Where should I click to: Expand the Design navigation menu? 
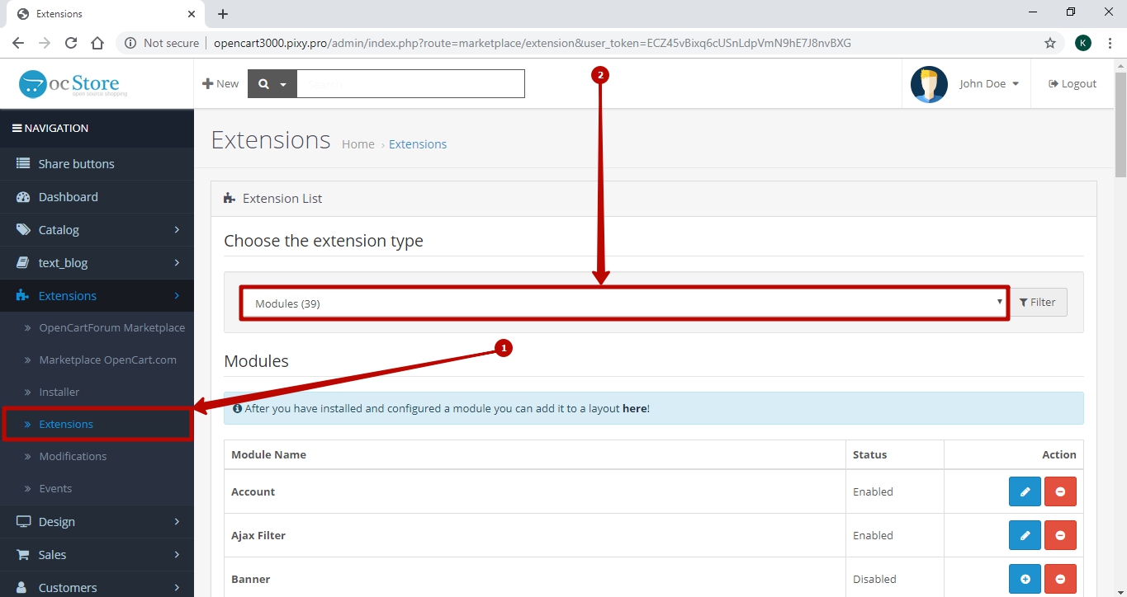pos(97,522)
